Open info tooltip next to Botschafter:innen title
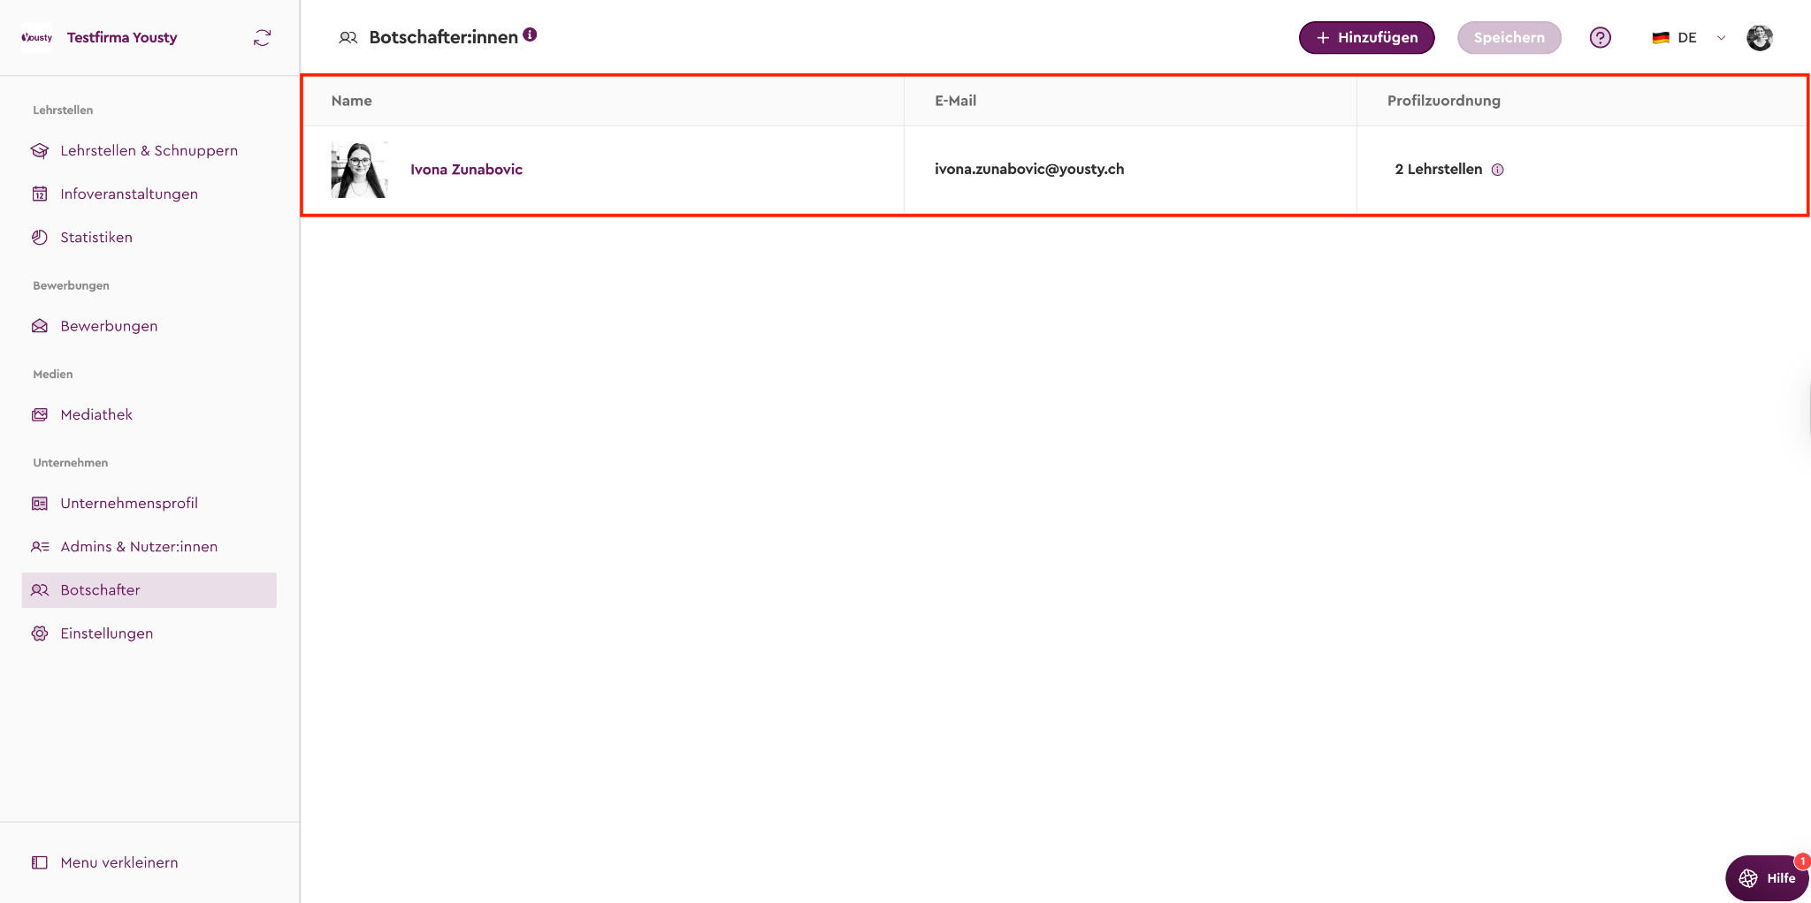The width and height of the screenshot is (1811, 903). pos(530,34)
